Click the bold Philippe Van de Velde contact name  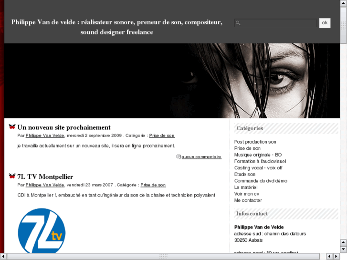259,227
